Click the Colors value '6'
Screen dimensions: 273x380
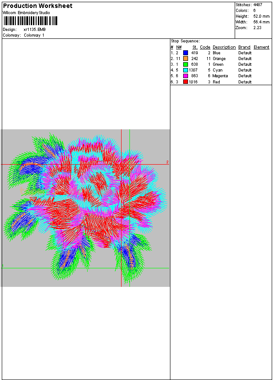pos(255,11)
